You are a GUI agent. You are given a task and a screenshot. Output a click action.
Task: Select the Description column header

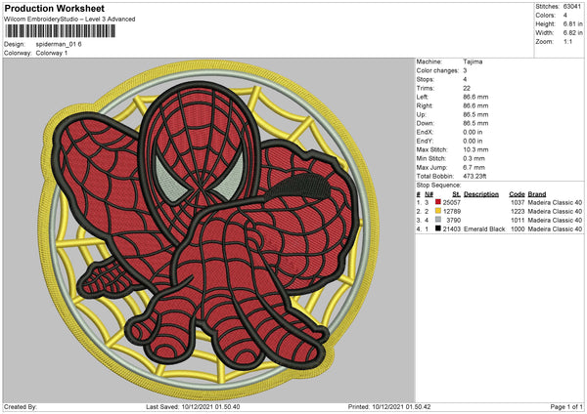click(481, 193)
